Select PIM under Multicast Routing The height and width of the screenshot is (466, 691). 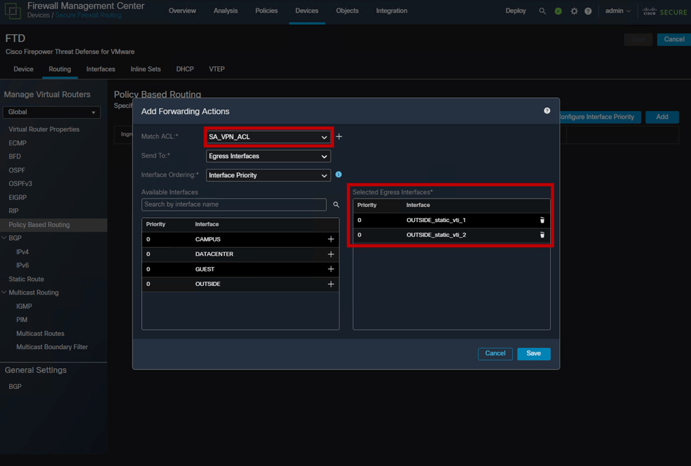(x=22, y=320)
